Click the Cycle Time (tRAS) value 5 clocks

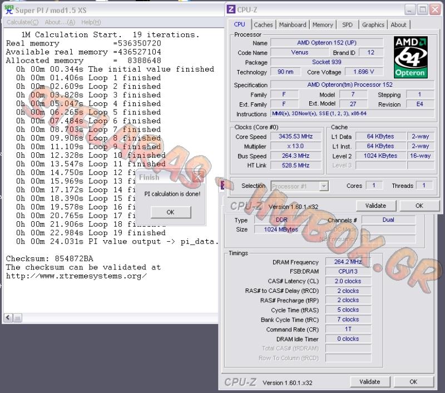(x=348, y=310)
